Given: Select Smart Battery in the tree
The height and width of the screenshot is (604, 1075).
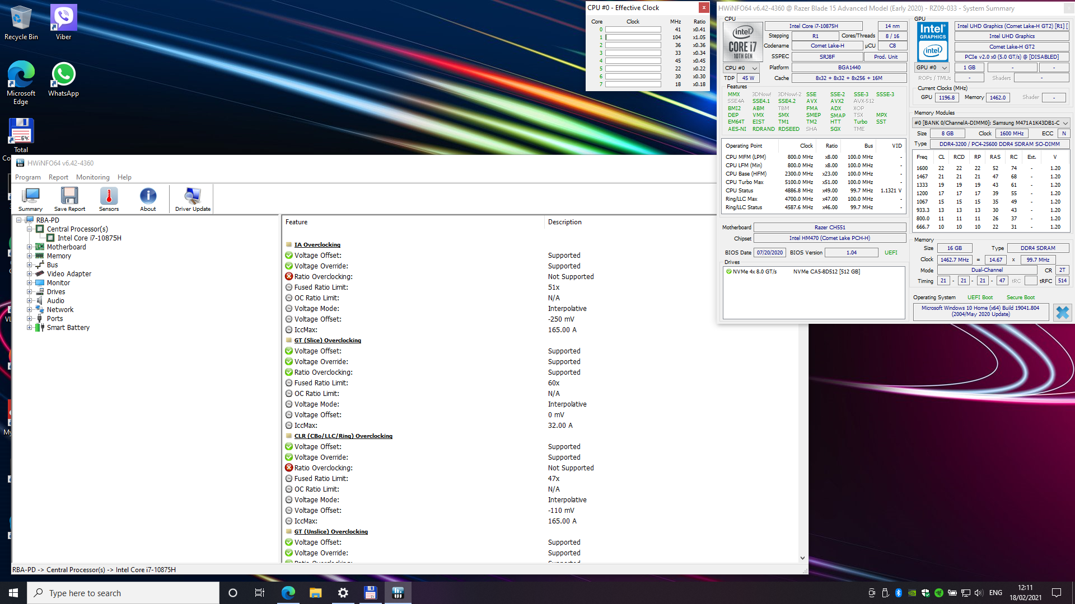Looking at the screenshot, I should (x=68, y=328).
